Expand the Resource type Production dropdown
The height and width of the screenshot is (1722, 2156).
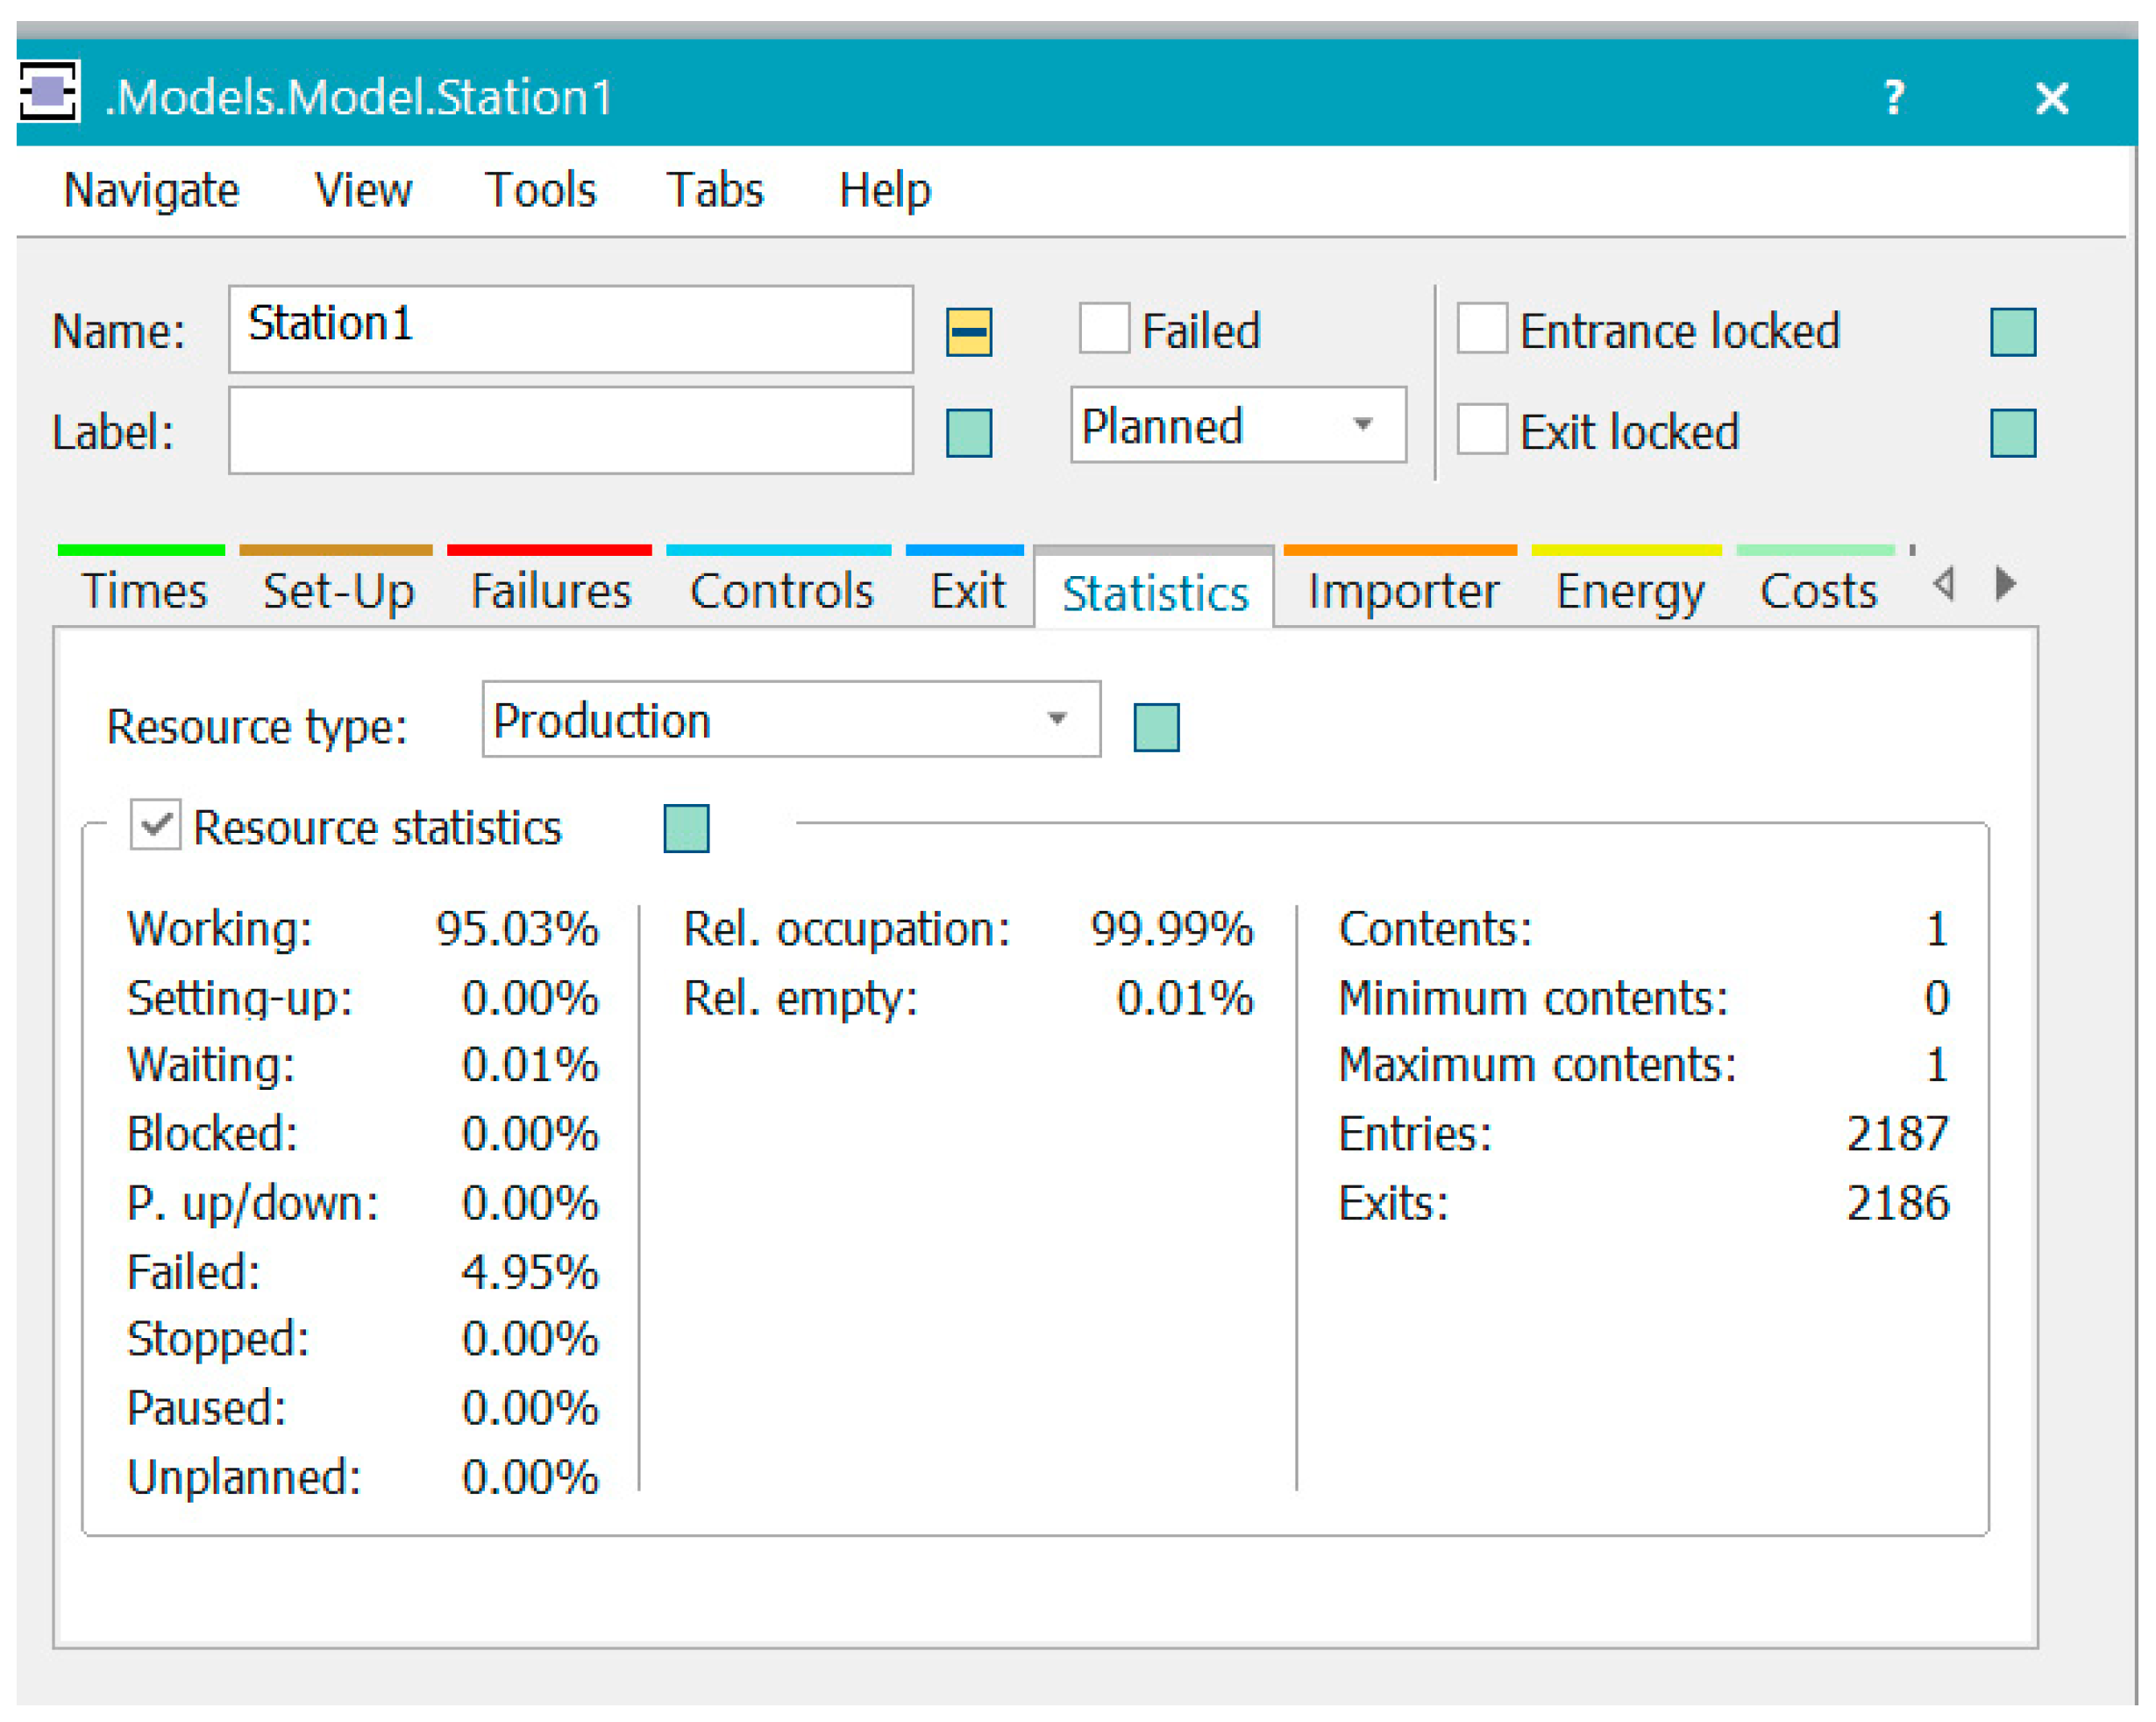pyautogui.click(x=790, y=720)
